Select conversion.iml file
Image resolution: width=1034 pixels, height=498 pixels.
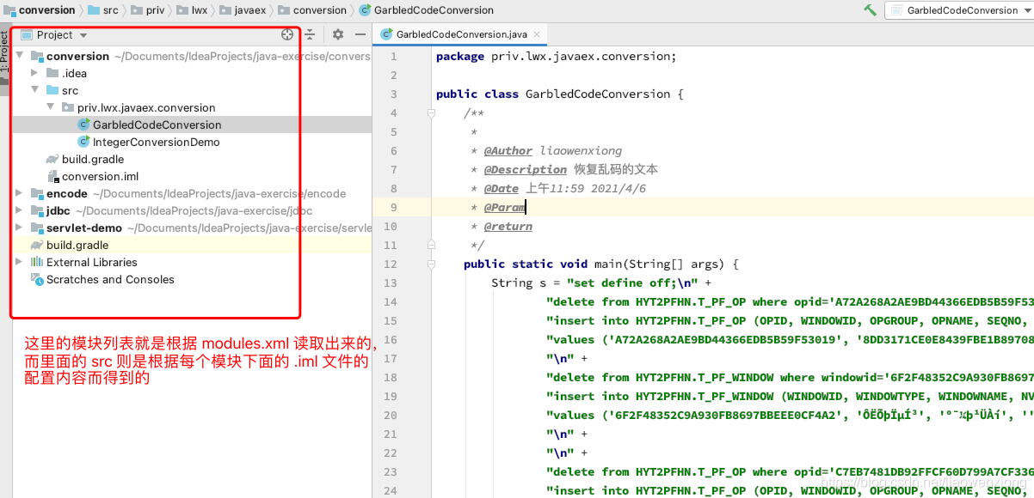pyautogui.click(x=100, y=176)
